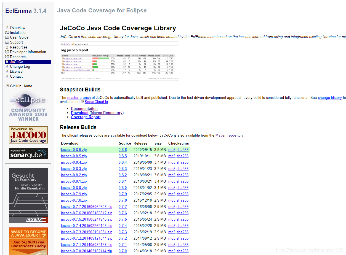This screenshot has width=346, height=255.
Task: Download jacoco-0.7.7.201606060606.zip
Action: pos(87,207)
